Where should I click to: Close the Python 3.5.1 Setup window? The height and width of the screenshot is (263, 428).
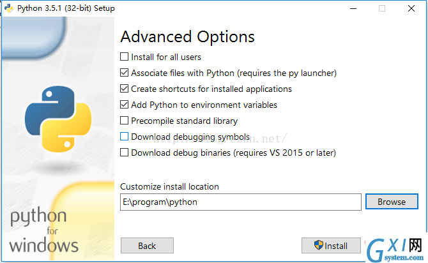[411, 8]
